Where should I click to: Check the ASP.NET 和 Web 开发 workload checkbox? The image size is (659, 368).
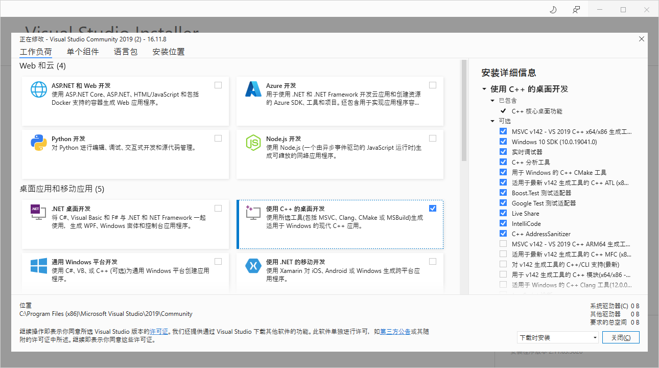(218, 85)
